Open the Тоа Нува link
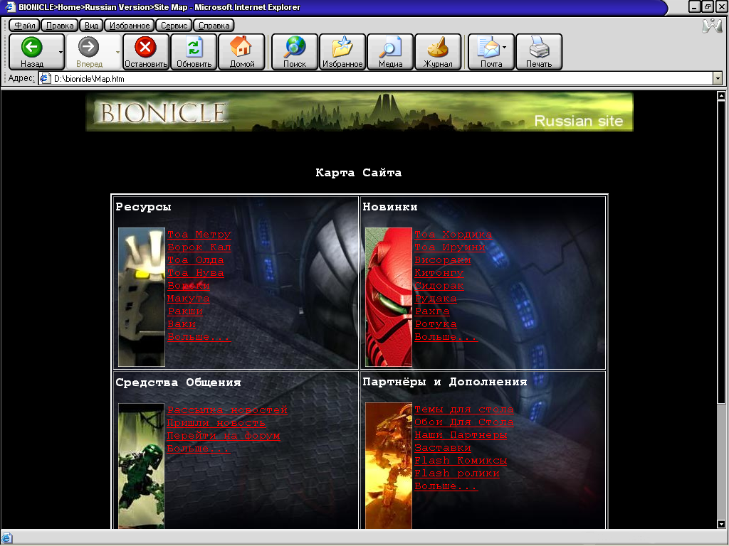Image resolution: width=729 pixels, height=546 pixels. 195,273
